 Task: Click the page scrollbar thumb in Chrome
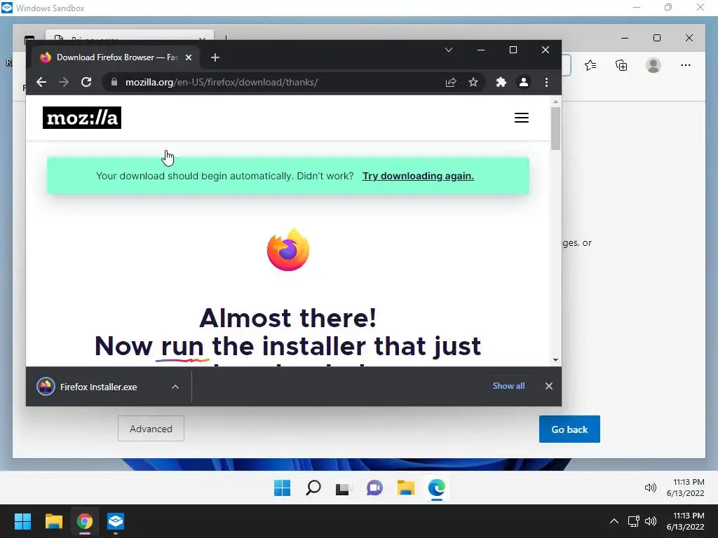click(x=555, y=129)
